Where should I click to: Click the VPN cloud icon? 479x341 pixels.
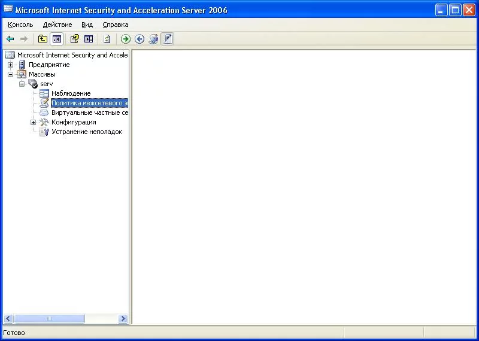(44, 112)
